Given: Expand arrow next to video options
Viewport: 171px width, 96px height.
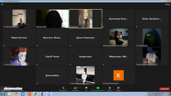Looking at the screenshot, I should coord(23,88).
